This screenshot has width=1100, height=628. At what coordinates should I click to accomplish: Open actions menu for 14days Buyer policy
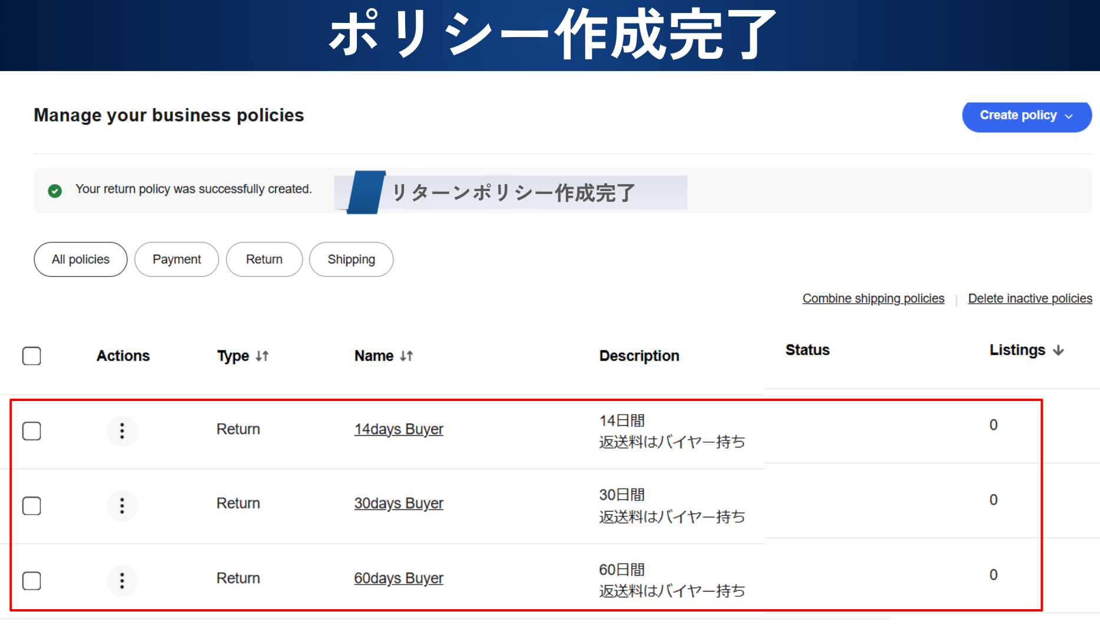click(x=122, y=431)
